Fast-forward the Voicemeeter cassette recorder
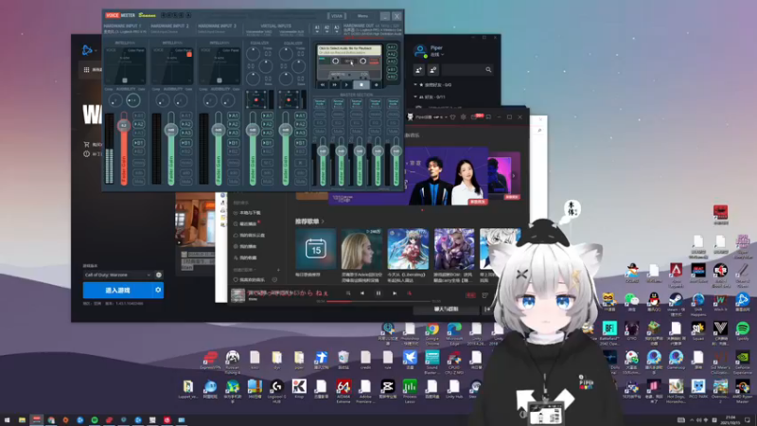 coord(335,84)
